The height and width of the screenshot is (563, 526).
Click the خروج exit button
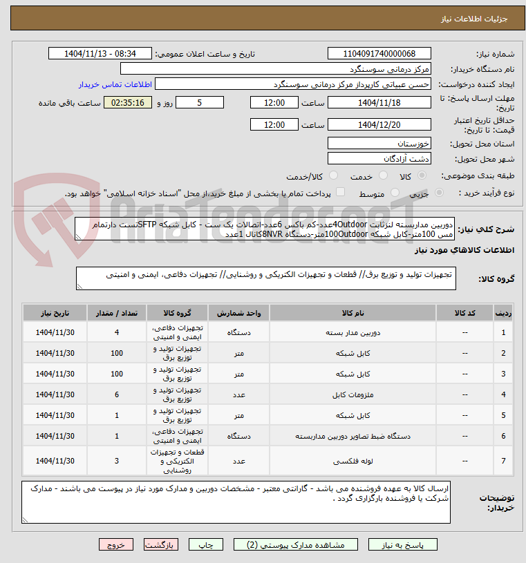[x=115, y=544]
